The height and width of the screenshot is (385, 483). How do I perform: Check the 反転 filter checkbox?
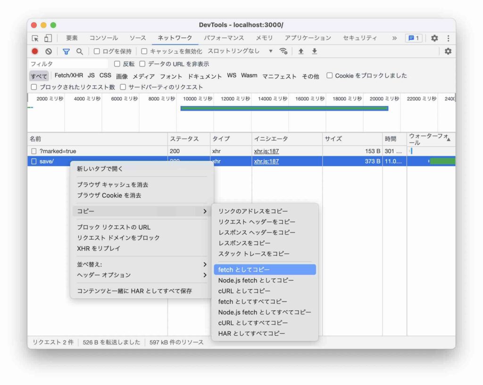click(x=117, y=64)
